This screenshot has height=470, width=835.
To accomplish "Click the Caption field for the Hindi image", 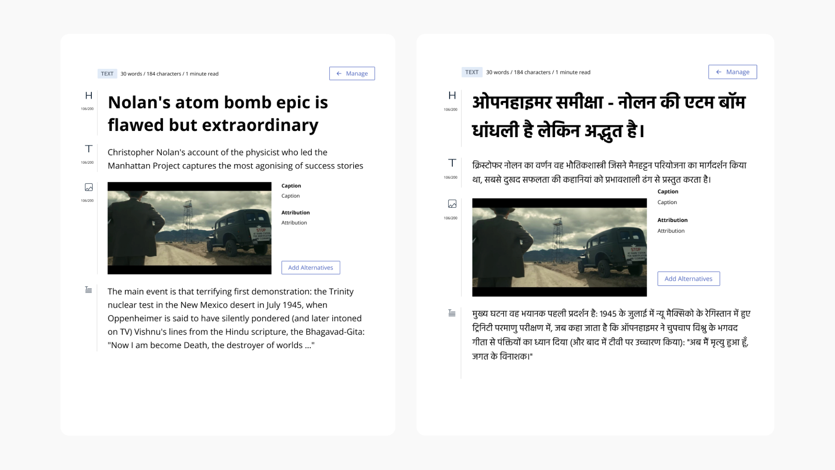I will (x=667, y=202).
